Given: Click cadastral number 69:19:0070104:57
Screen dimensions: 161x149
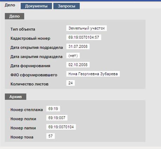Looking at the screenshot, I should pyautogui.click(x=84, y=37).
